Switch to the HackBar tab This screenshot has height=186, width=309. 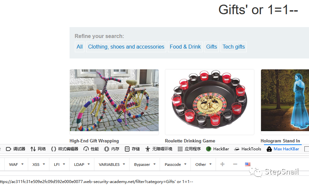point(218,149)
